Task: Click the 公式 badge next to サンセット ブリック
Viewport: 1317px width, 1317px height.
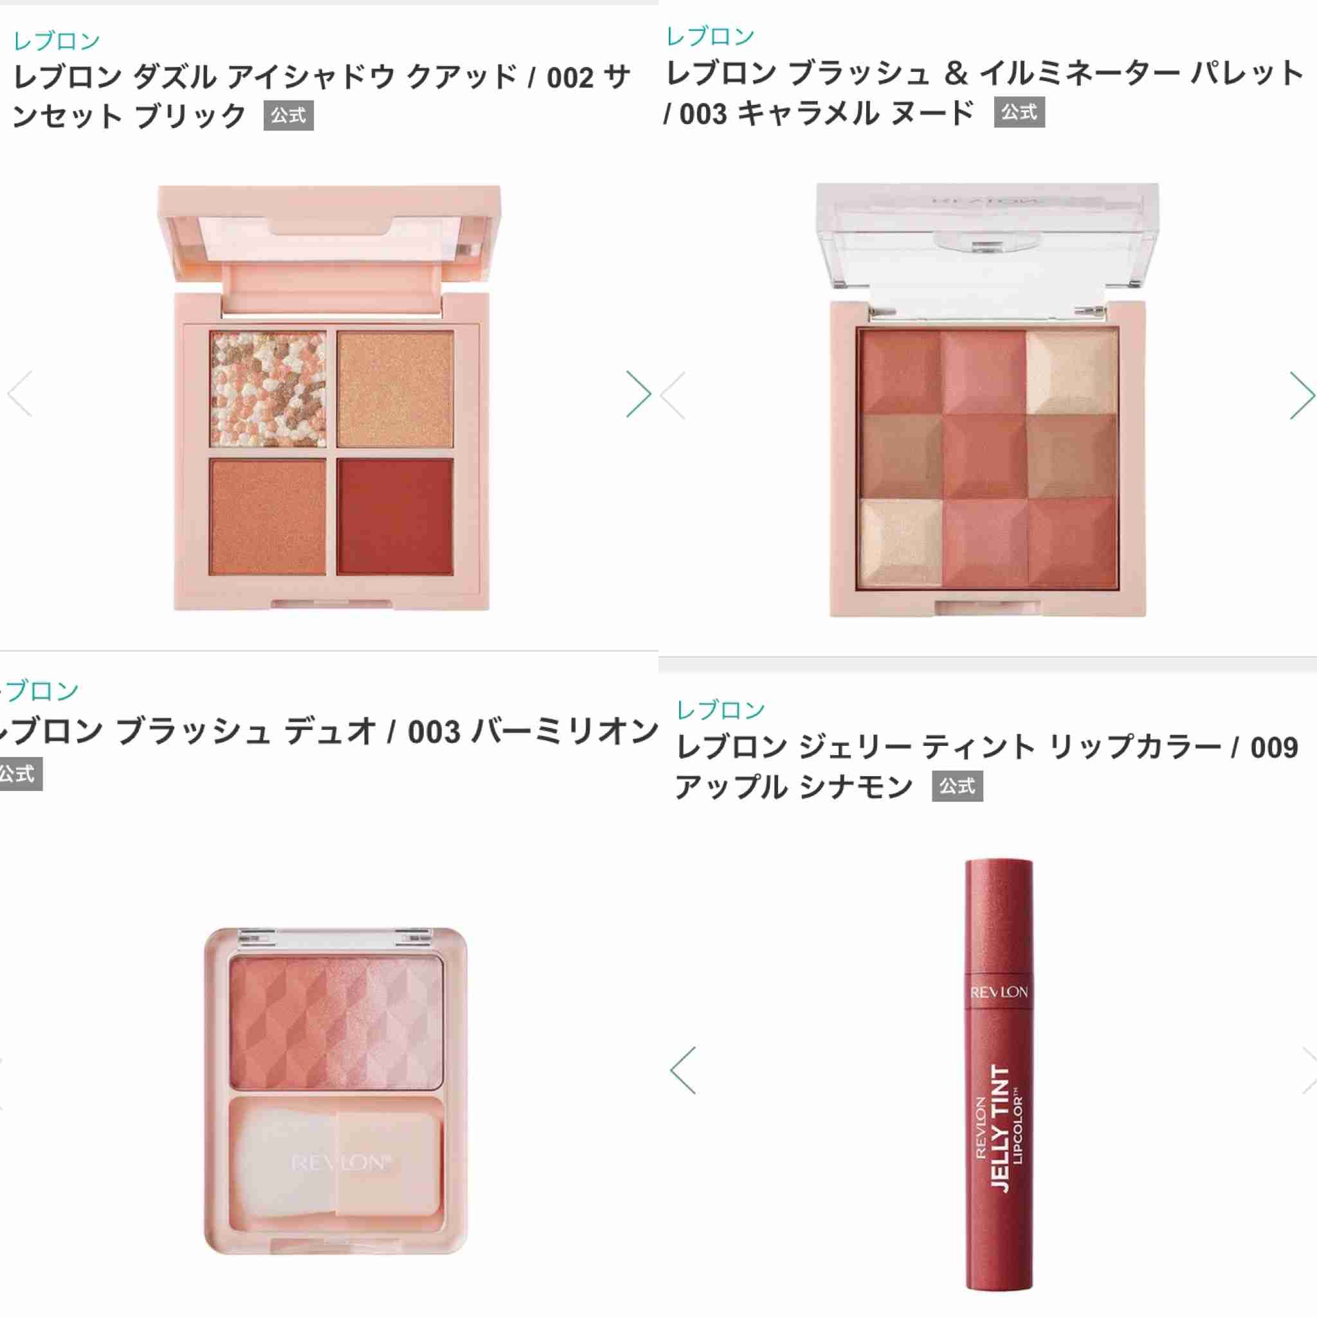Action: 288,116
